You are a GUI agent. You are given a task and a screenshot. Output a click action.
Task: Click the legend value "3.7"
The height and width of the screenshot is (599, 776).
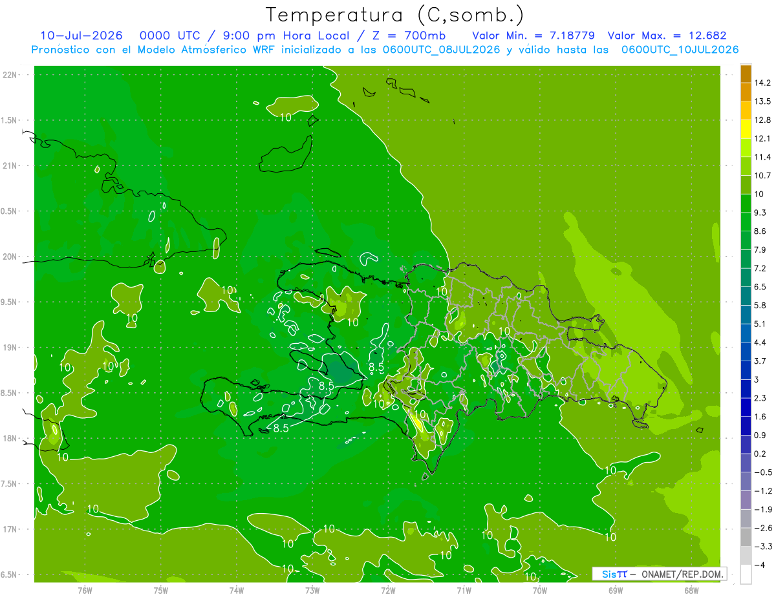point(760,361)
